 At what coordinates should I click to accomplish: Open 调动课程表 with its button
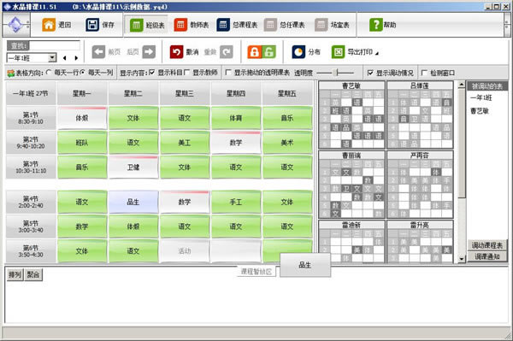tap(486, 245)
